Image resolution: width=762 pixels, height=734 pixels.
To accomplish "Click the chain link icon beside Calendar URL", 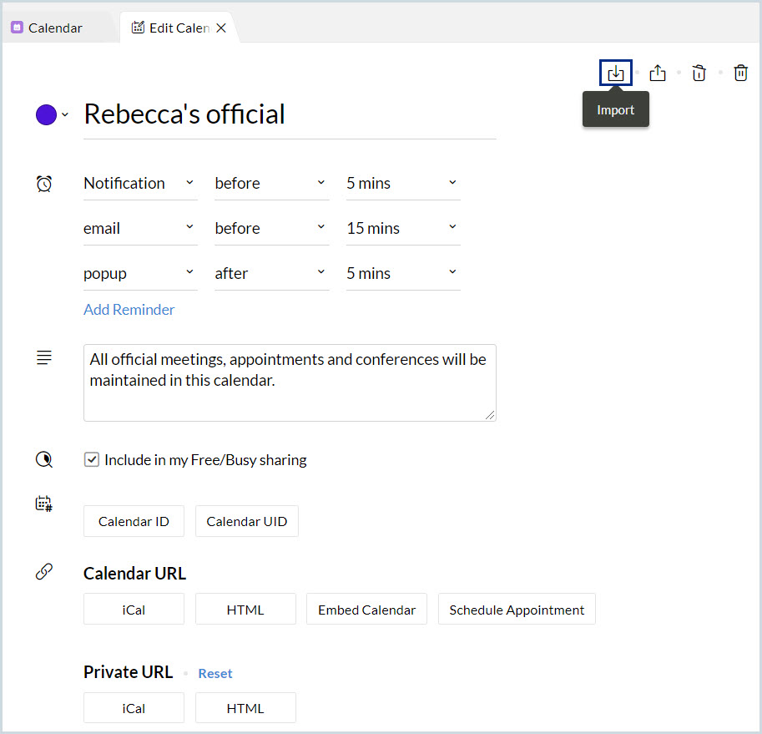I will tap(44, 572).
